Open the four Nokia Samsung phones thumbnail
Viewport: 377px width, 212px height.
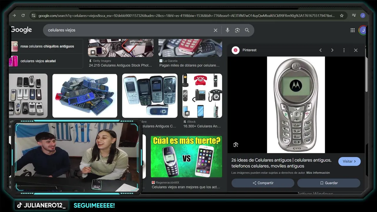coord(150,96)
